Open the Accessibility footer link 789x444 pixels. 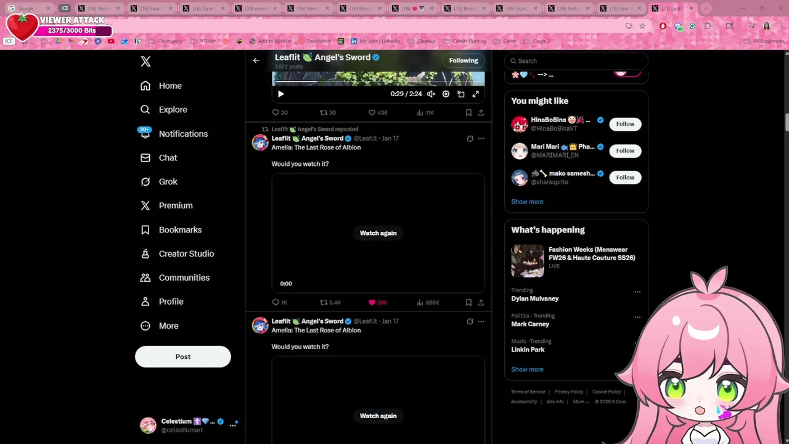[524, 401]
